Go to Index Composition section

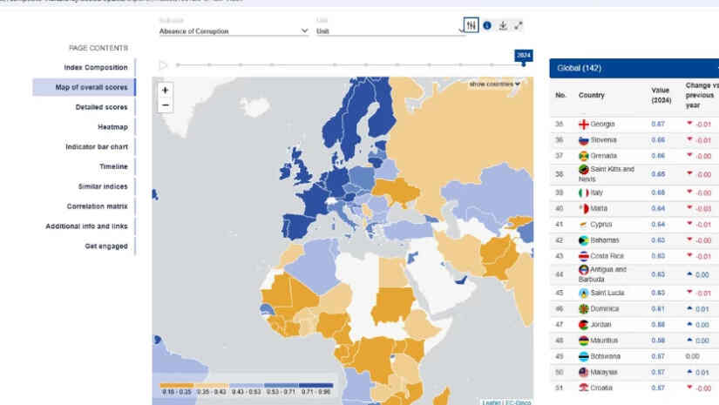click(x=96, y=67)
